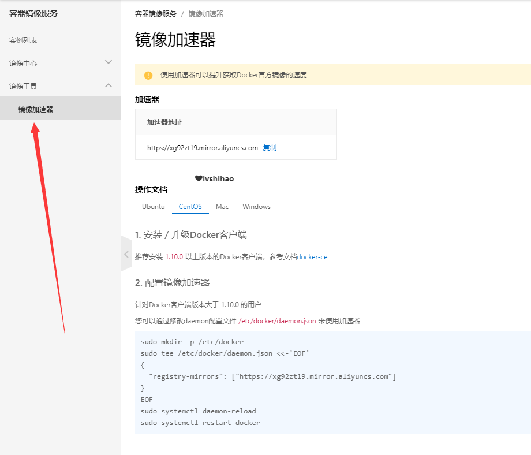Click the notice text about Docker官方镜像

click(234, 75)
